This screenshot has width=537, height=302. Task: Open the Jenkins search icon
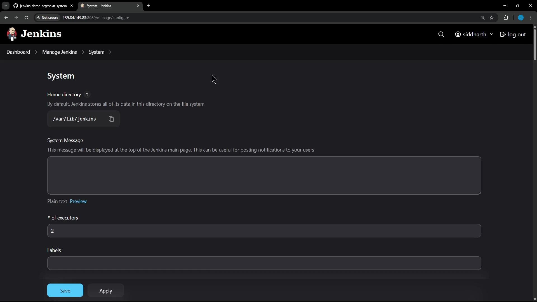pyautogui.click(x=441, y=34)
